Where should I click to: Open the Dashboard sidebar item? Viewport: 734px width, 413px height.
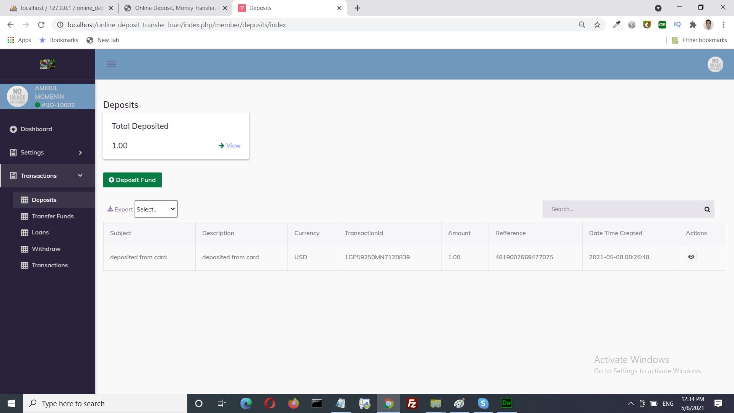(36, 129)
